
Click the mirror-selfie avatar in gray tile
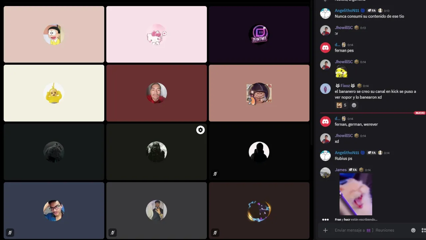(156, 210)
